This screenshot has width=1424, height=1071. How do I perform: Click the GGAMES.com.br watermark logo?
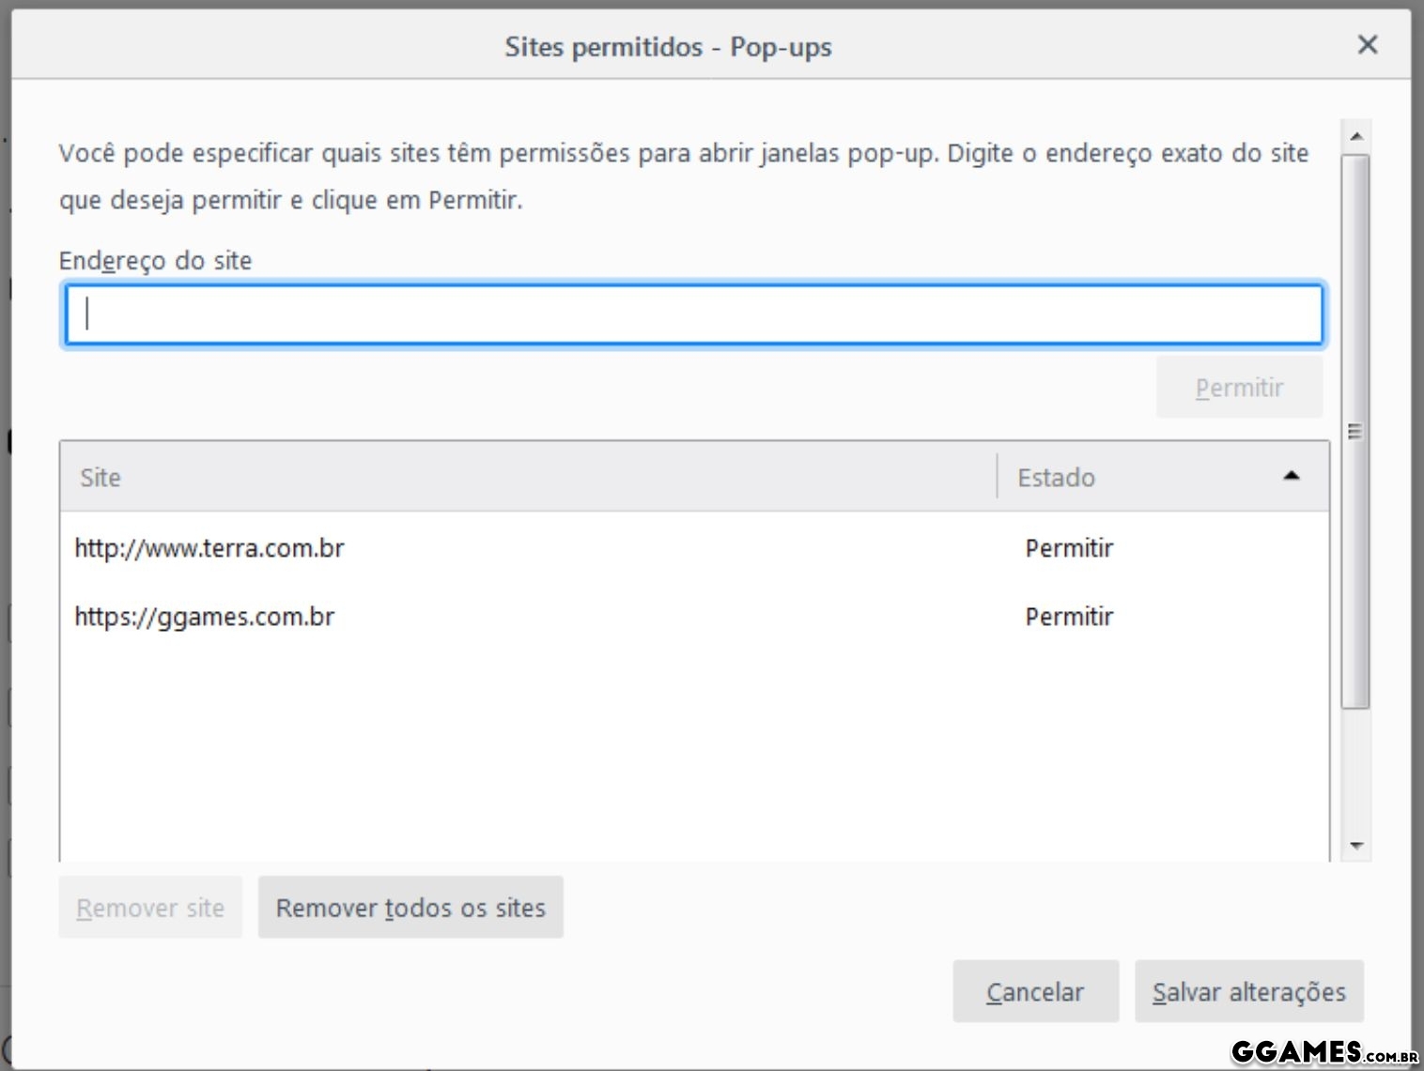pyautogui.click(x=1324, y=1052)
